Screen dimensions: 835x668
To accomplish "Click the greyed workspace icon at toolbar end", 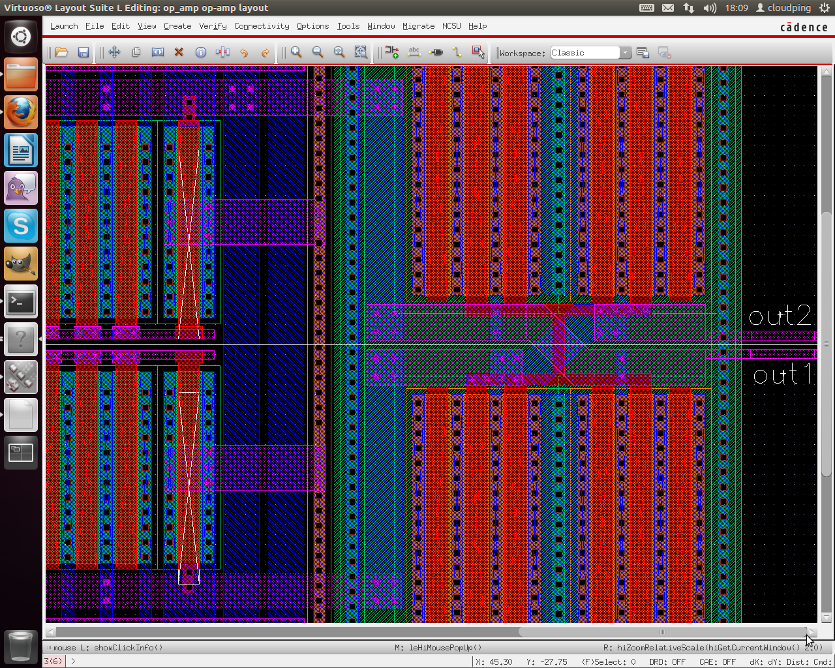I will point(665,53).
